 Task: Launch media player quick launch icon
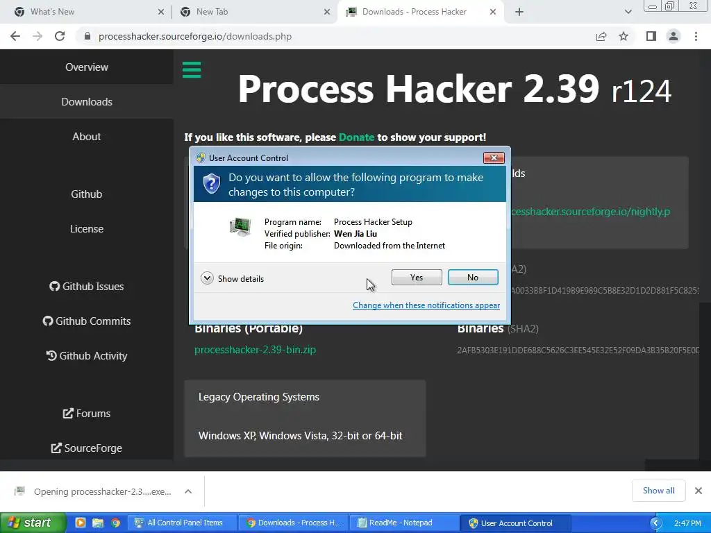point(81,523)
